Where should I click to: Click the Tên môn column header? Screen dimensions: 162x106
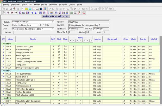point(33,39)
